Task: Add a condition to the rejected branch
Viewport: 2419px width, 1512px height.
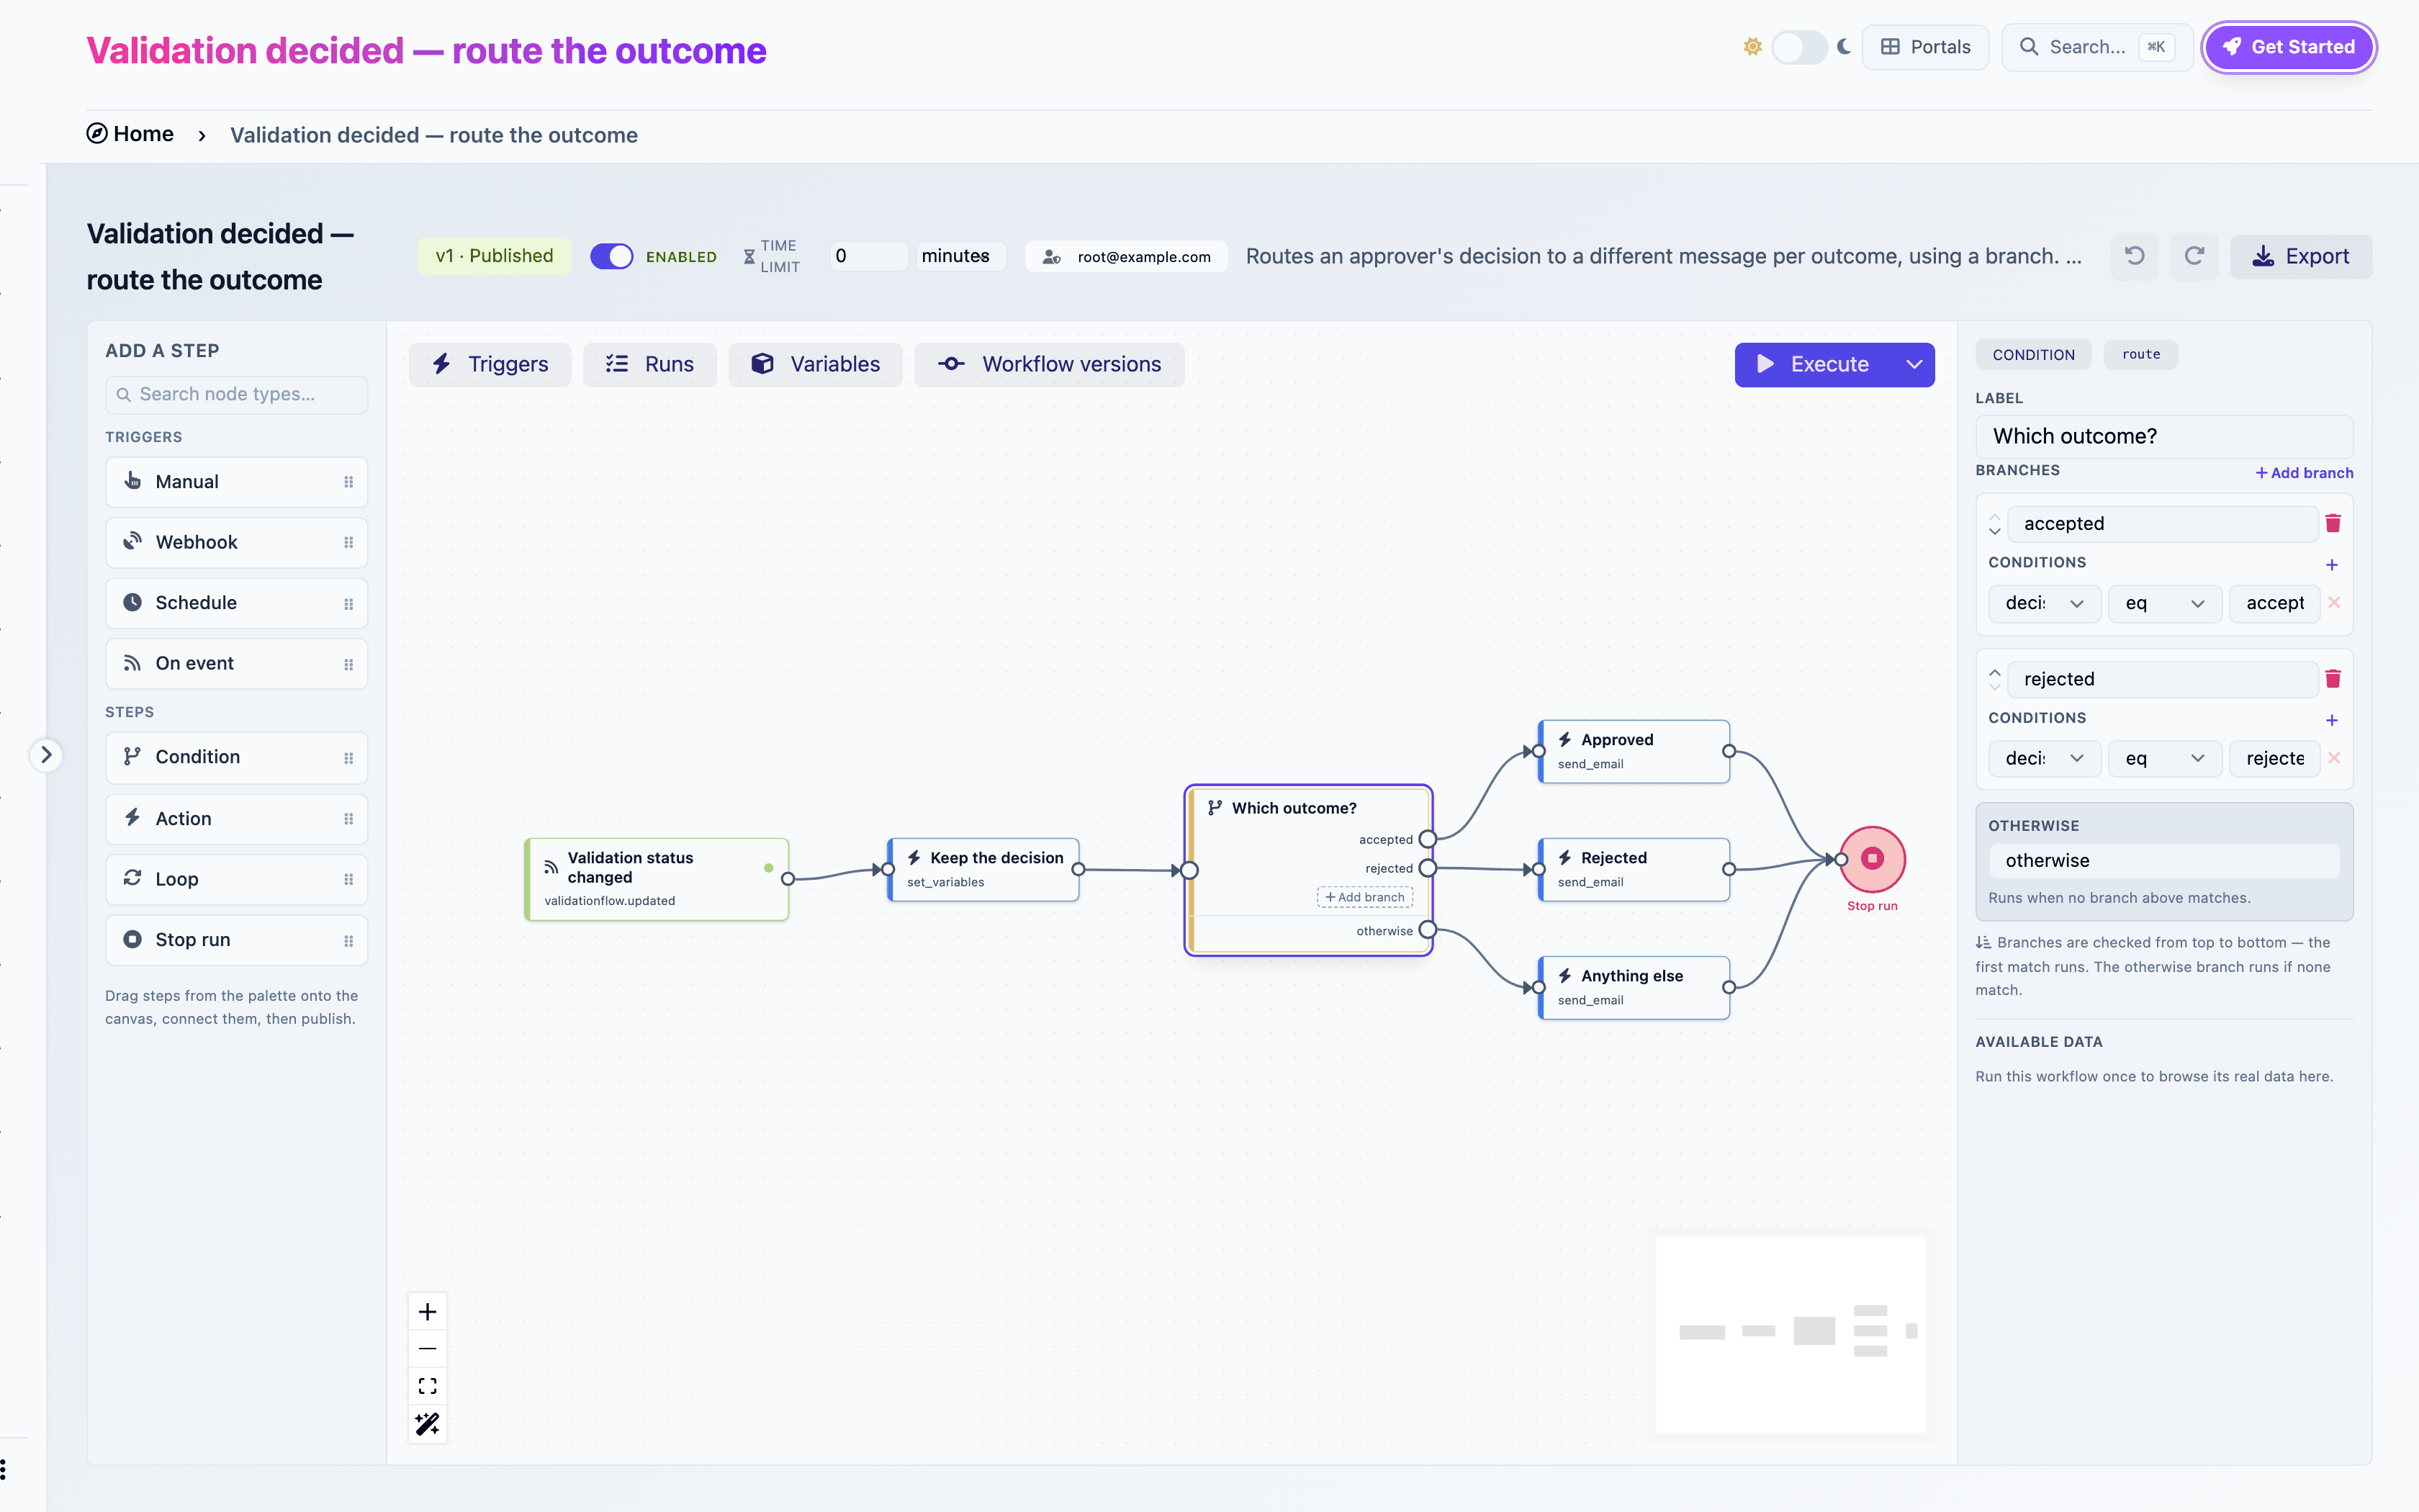Action: (x=2332, y=720)
